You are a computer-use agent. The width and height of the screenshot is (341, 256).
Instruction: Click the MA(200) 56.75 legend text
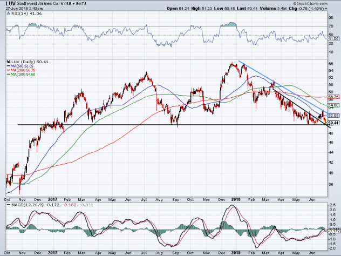coord(23,70)
